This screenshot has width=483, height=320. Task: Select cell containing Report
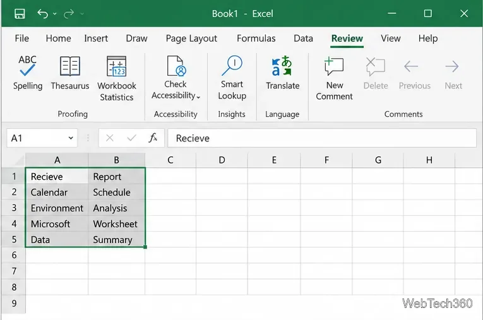pos(116,176)
